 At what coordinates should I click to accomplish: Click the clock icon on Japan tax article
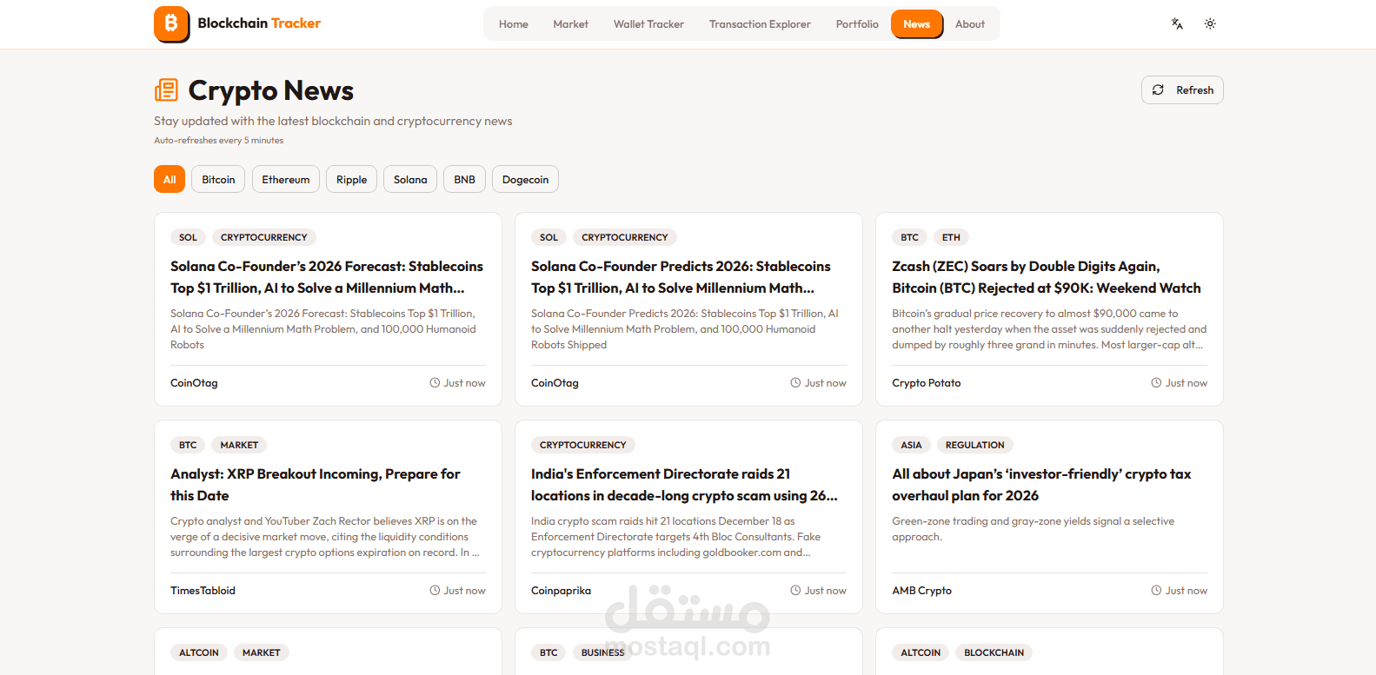[x=1156, y=591]
